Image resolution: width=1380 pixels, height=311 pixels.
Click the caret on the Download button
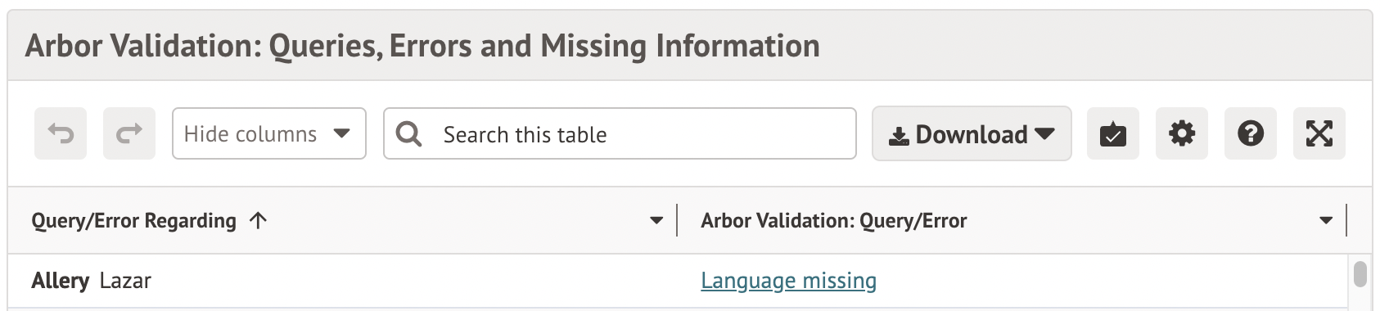click(x=1044, y=134)
